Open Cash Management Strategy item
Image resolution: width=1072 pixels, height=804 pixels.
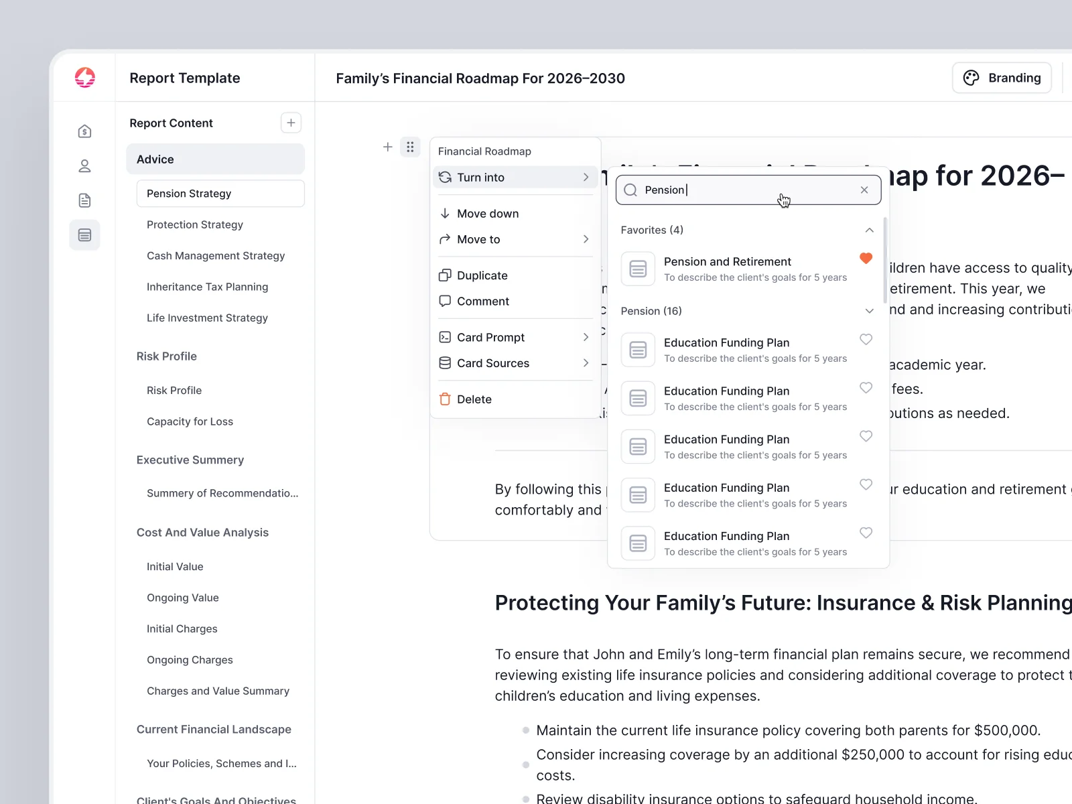tap(216, 256)
